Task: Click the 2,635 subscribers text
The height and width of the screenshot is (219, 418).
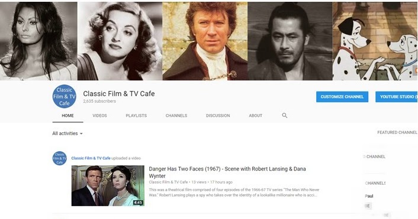Action: click(99, 102)
